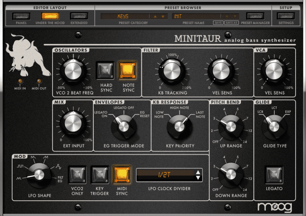Switch to the Extended editor layout
Image resolution: width=306 pixels, height=216 pixels.
79,16
